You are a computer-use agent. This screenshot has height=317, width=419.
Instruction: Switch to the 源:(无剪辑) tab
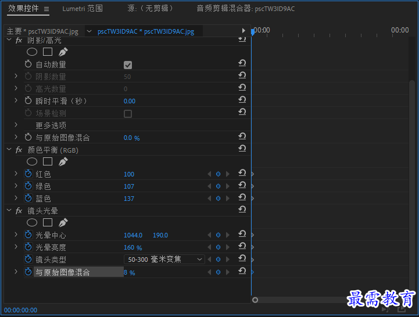point(150,9)
